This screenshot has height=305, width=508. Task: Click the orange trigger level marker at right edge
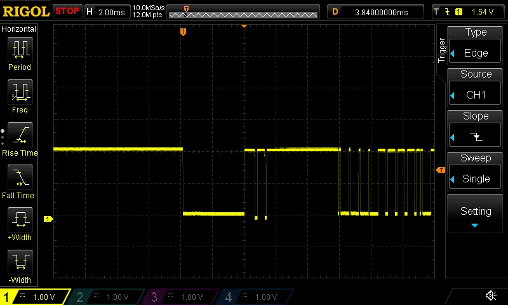pyautogui.click(x=439, y=170)
